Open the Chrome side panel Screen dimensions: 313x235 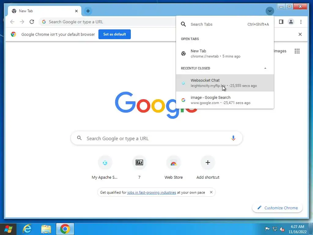click(281, 22)
